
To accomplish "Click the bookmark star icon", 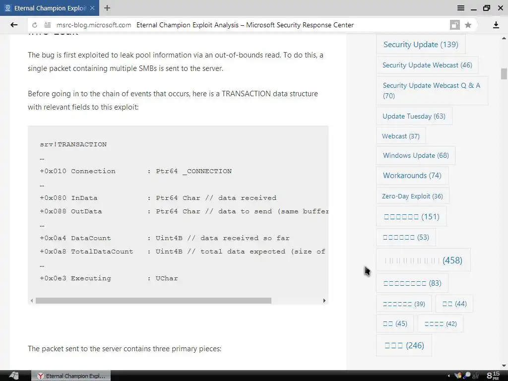I will coord(468,25).
